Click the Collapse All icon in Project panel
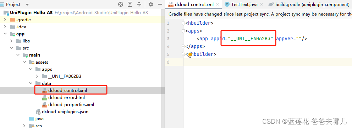Screen dimensions: 352x128 coord(139,4)
